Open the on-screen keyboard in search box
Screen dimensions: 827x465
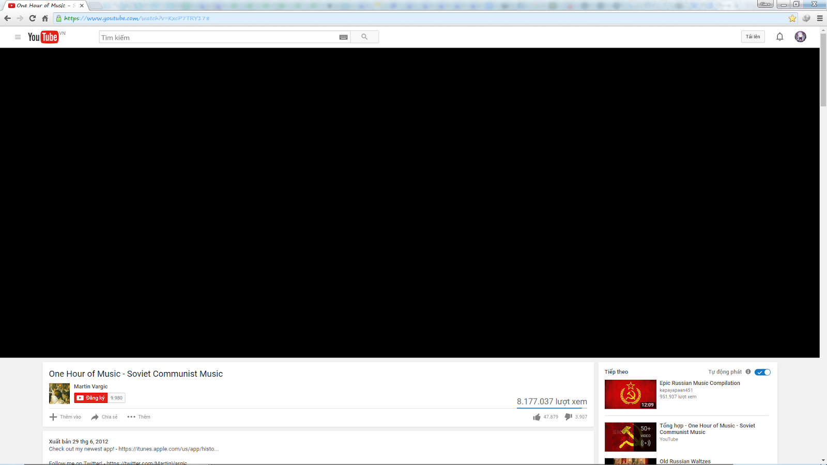(343, 37)
